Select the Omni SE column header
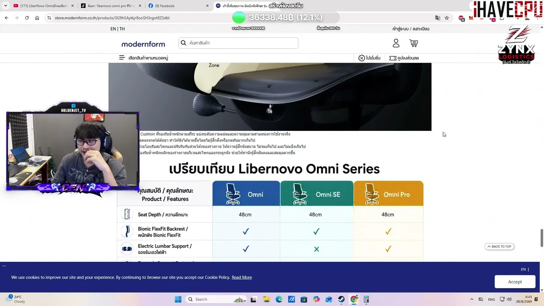 click(317, 194)
